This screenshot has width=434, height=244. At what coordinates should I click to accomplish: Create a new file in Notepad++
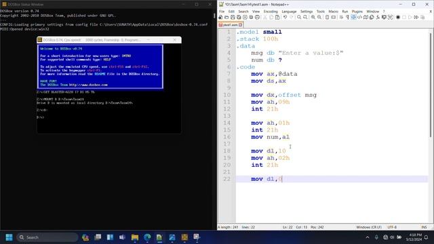click(x=220, y=17)
